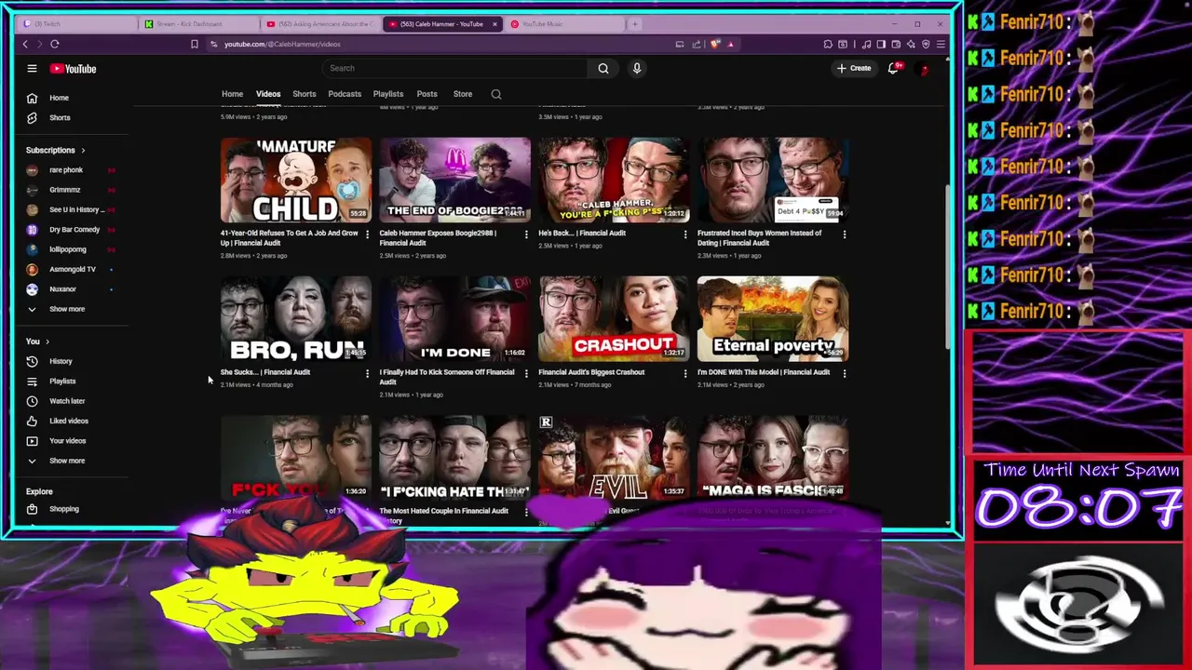
Task: Play the BRO, RUN thumbnail video
Action: (x=296, y=319)
